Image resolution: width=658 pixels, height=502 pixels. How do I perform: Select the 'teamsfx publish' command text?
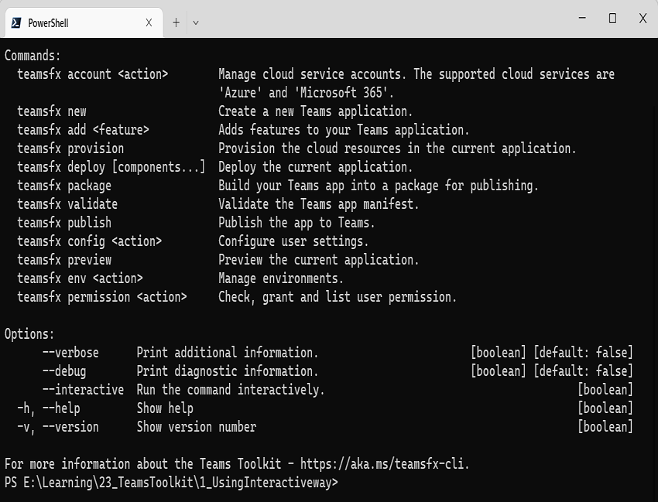point(63,223)
